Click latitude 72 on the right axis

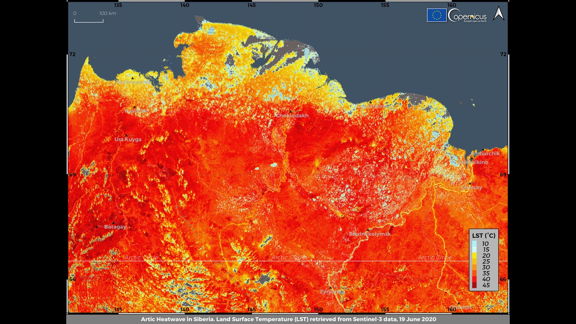click(x=503, y=54)
